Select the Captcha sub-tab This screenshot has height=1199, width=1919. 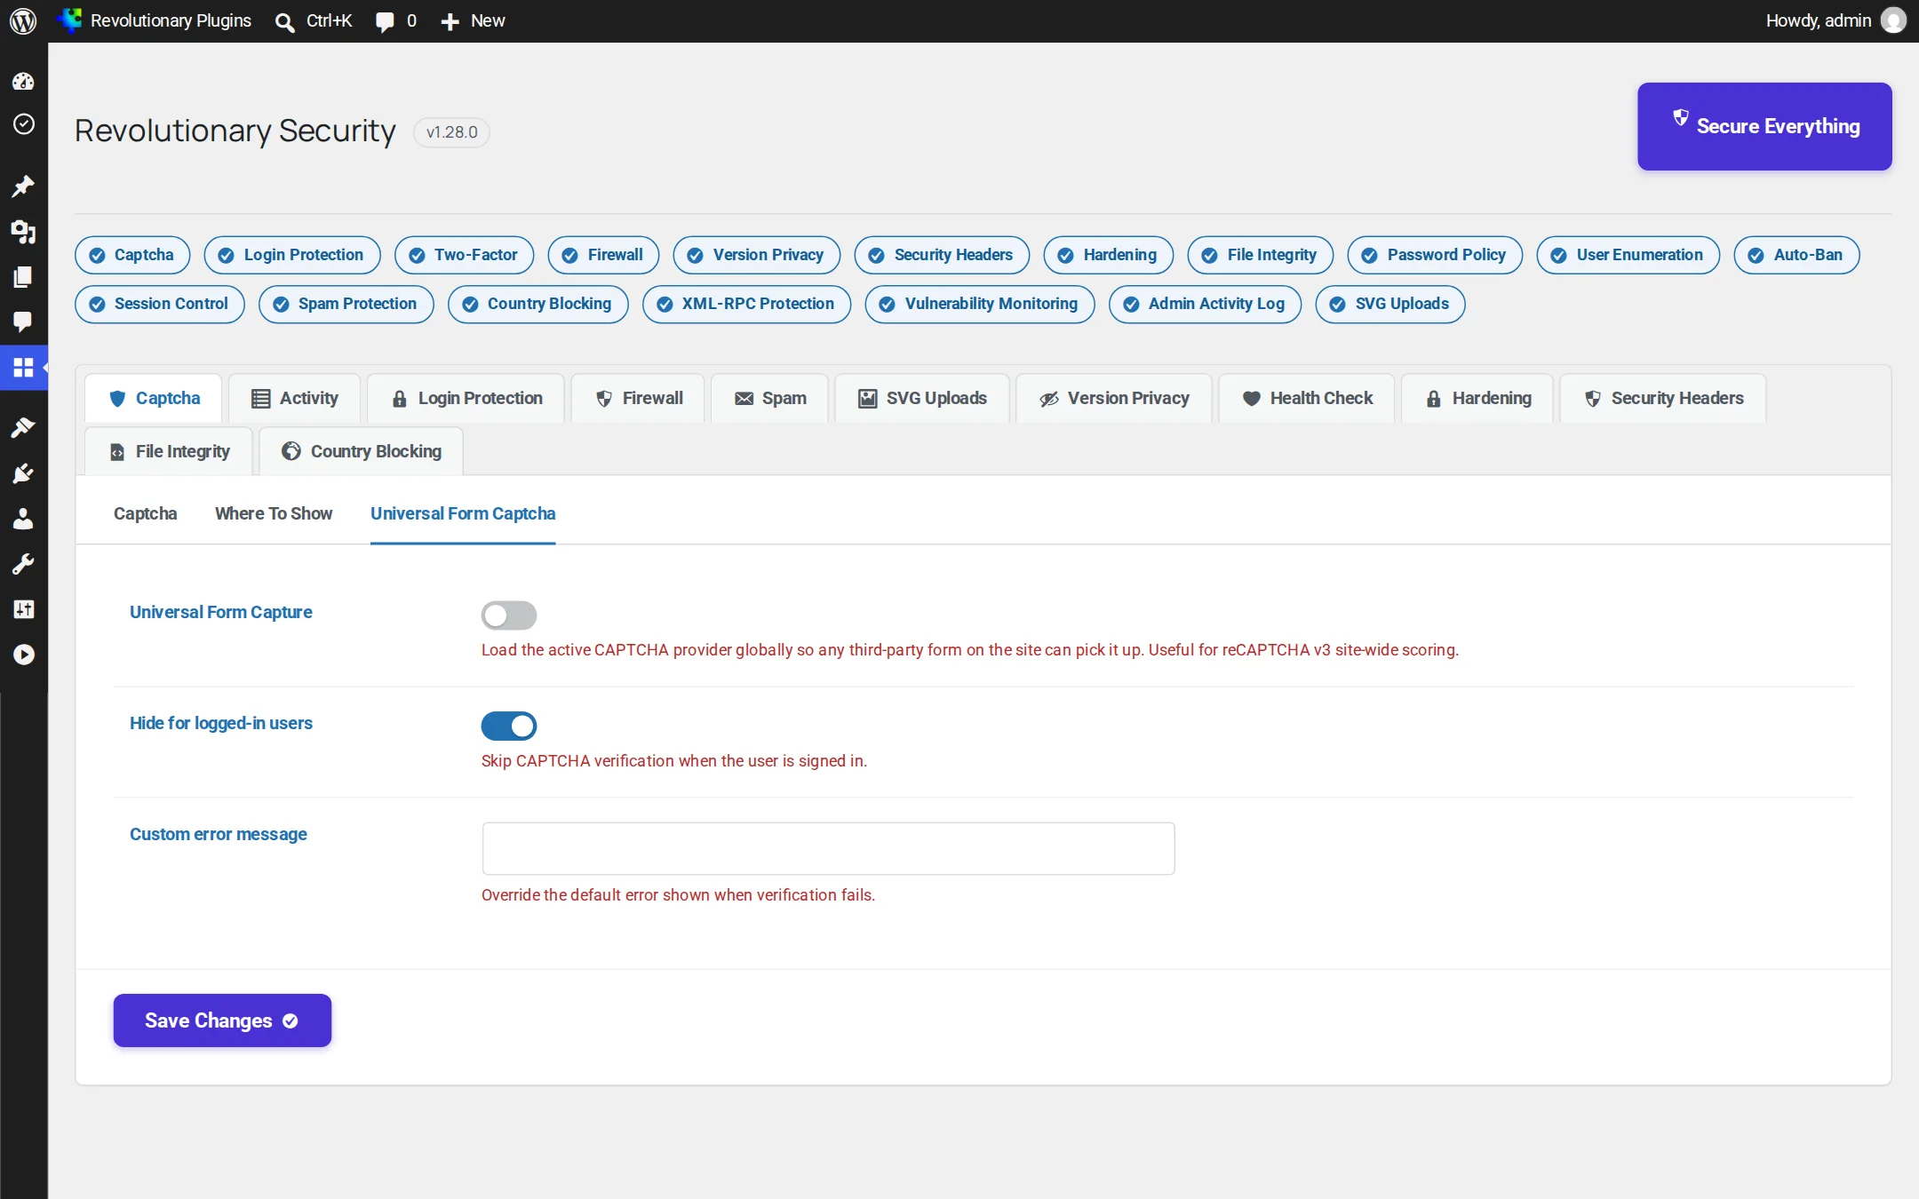(x=145, y=513)
